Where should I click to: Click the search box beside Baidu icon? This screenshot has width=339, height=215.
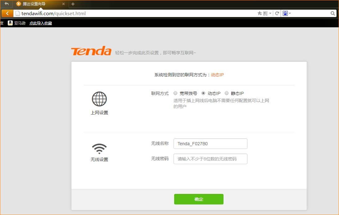click(x=311, y=13)
